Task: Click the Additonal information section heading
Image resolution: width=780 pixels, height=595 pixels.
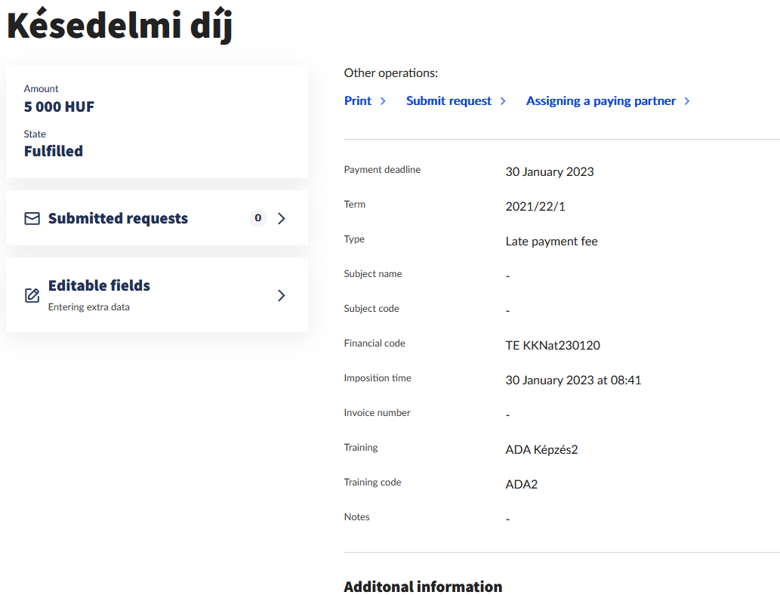Action: click(x=423, y=587)
